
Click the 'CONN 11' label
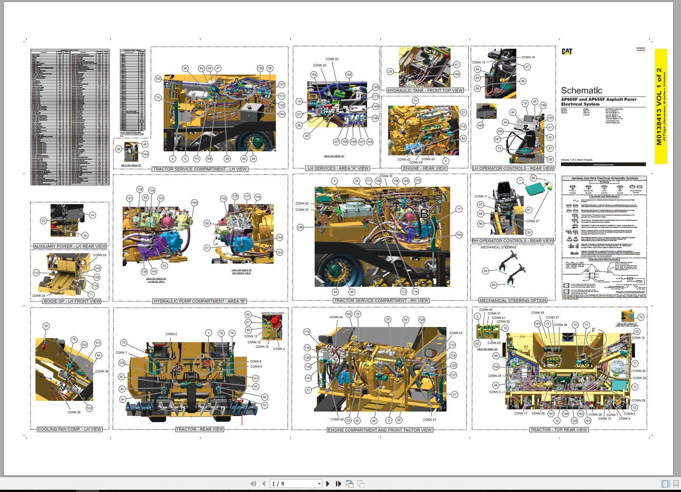pyautogui.click(x=481, y=196)
